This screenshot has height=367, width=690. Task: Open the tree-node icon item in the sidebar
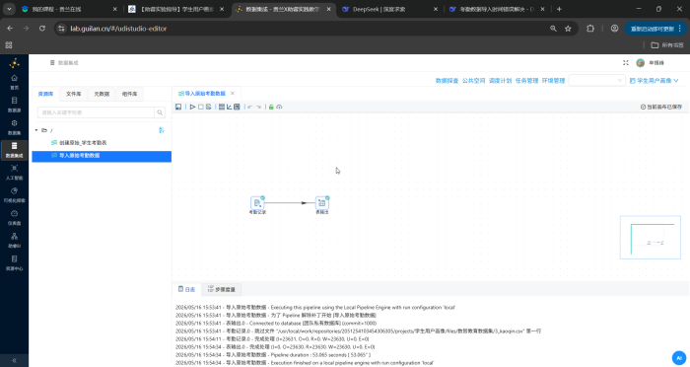tap(14, 240)
